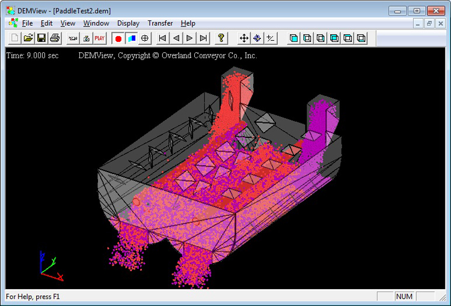451x306 pixels.
Task: Open the Display menu
Action: point(128,23)
